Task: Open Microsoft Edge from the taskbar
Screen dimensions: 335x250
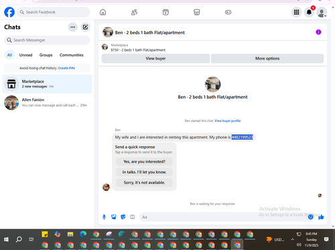Action: coord(83,234)
